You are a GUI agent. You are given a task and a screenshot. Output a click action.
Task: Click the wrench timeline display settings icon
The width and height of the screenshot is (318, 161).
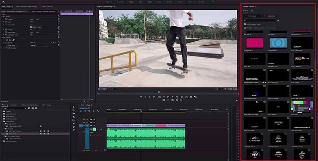[x=98, y=111]
